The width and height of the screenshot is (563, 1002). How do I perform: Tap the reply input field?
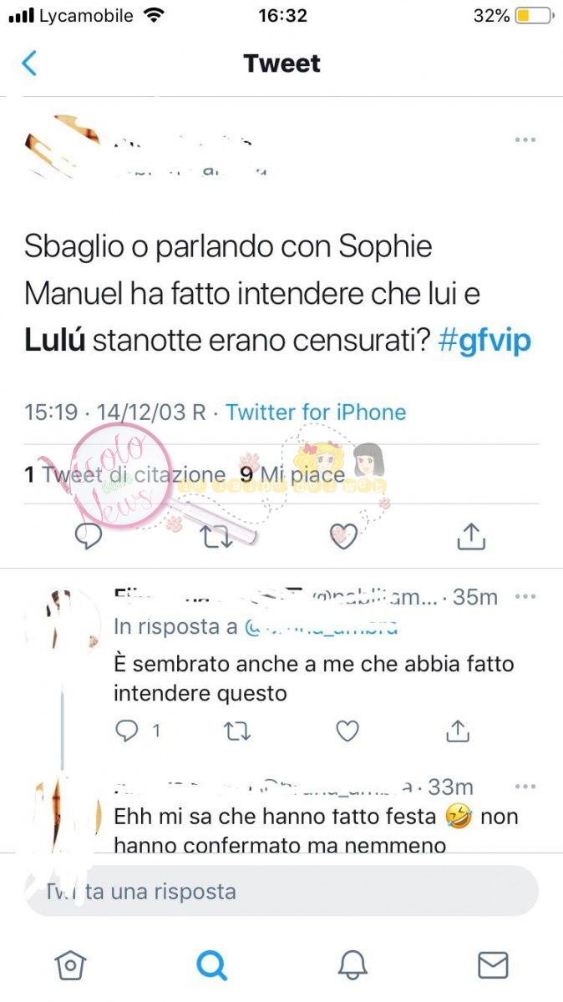click(281, 891)
